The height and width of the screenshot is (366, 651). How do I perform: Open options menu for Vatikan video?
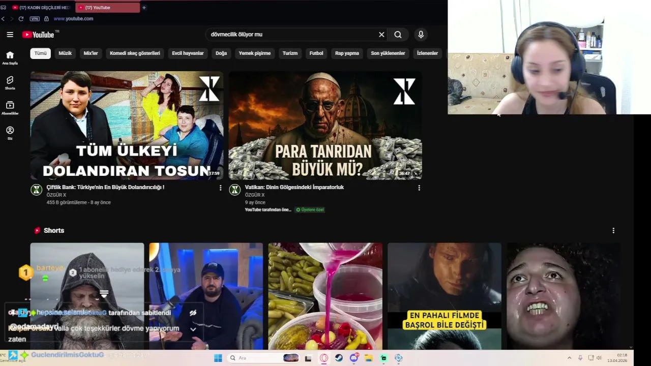(x=419, y=188)
